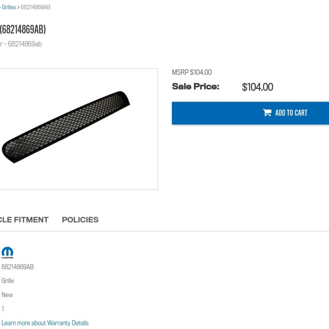329x329 pixels.
Task: Select the breadcrumb part number 68214869AB
Action: pyautogui.click(x=35, y=7)
